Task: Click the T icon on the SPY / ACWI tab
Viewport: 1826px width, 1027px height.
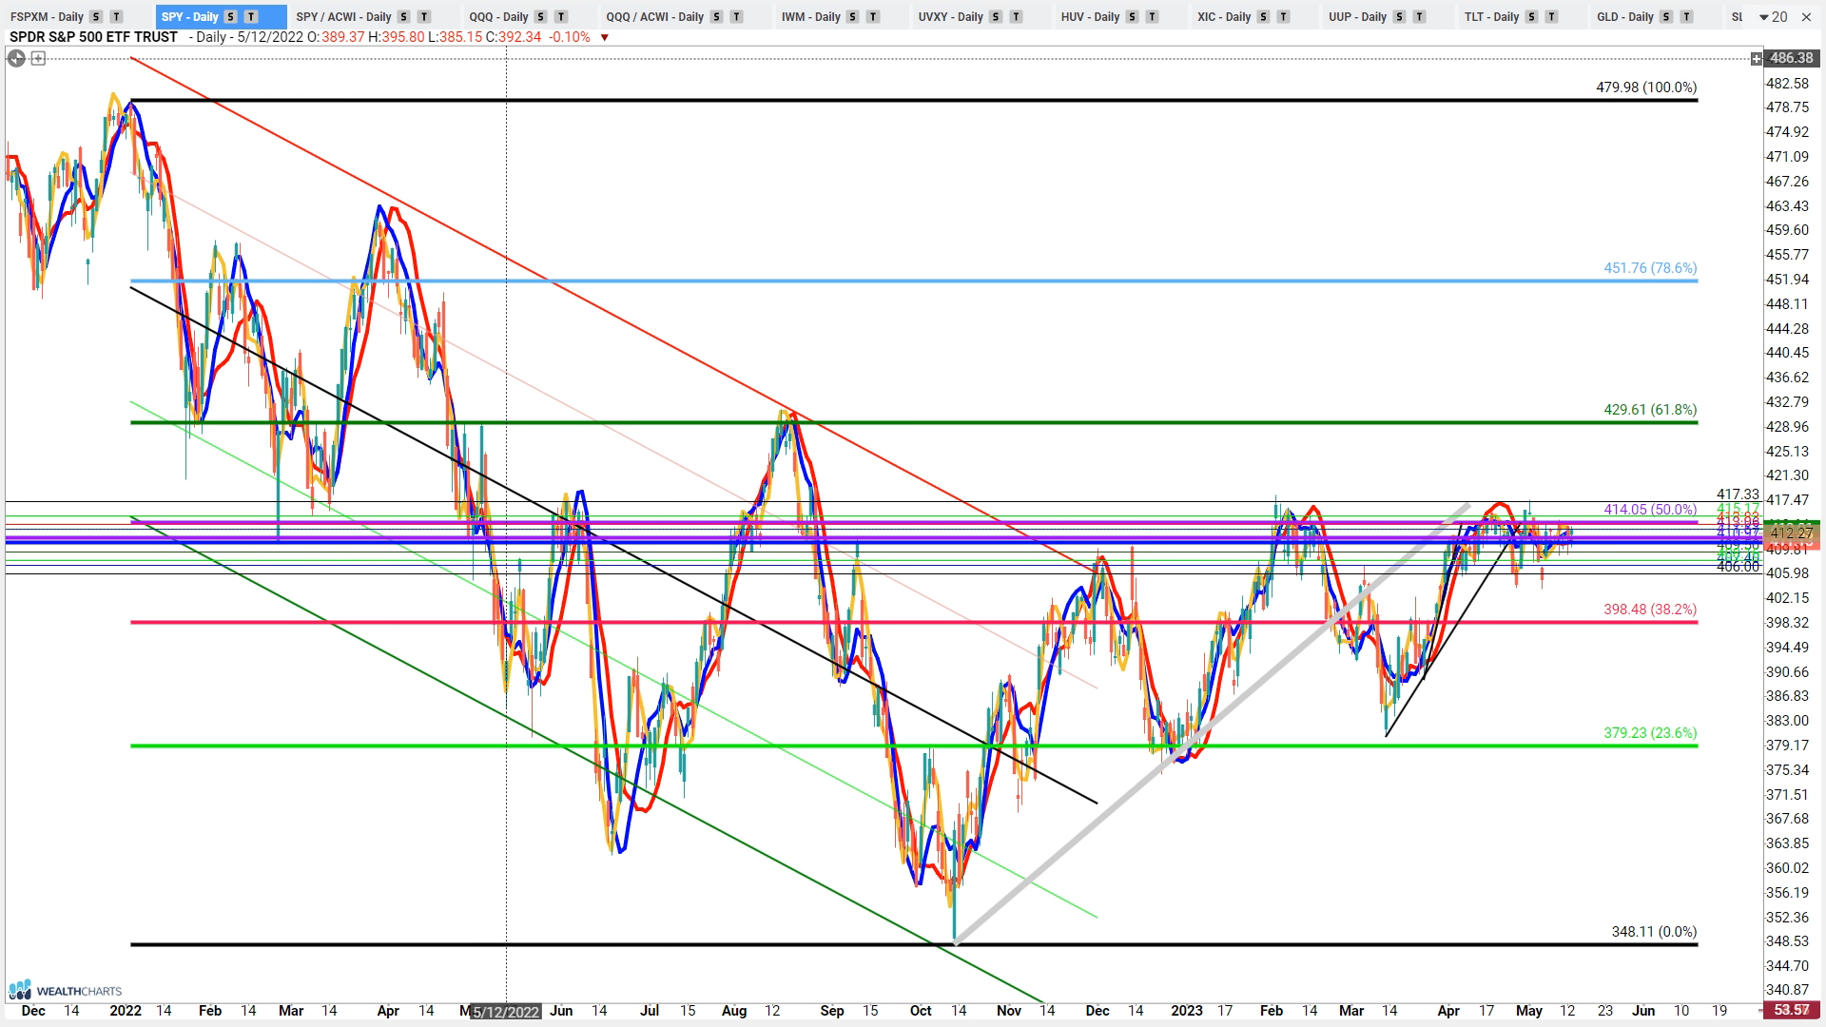Action: click(424, 16)
